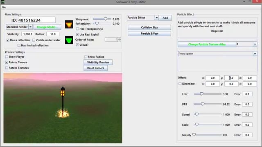Image resolution: width=262 pixels, height=147 pixels.
Task: Enable Has Transparency checkbox
Action: pyautogui.click(x=77, y=29)
